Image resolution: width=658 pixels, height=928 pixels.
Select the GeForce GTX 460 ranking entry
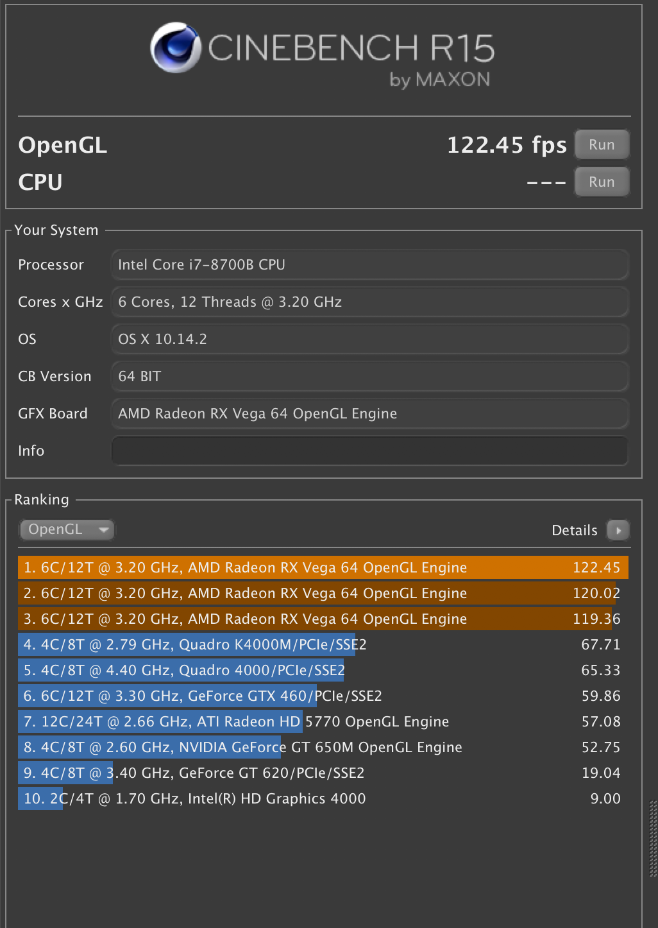(322, 696)
